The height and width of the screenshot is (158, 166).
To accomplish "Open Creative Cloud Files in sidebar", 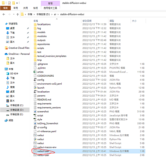I will pos(19,48).
